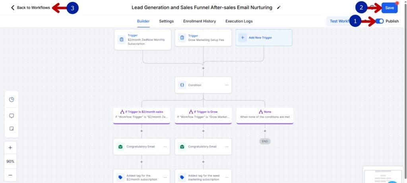This screenshot has width=407, height=183.
Task: Zoom out the canvas with minus button
Action: (10, 175)
